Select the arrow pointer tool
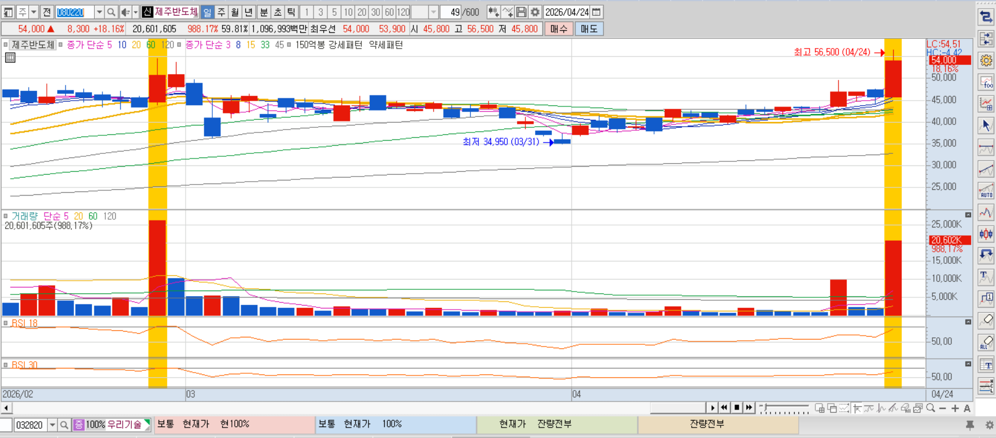Image resolution: width=996 pixels, height=438 pixels. coord(986,125)
